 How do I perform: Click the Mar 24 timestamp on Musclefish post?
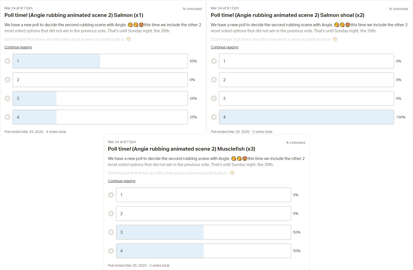122,142
